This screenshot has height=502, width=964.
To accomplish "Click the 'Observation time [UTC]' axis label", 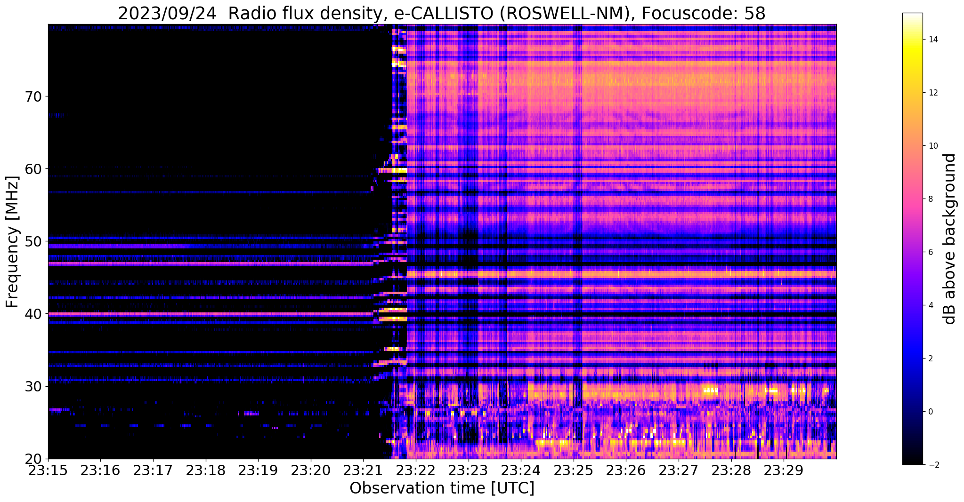I will (x=442, y=488).
